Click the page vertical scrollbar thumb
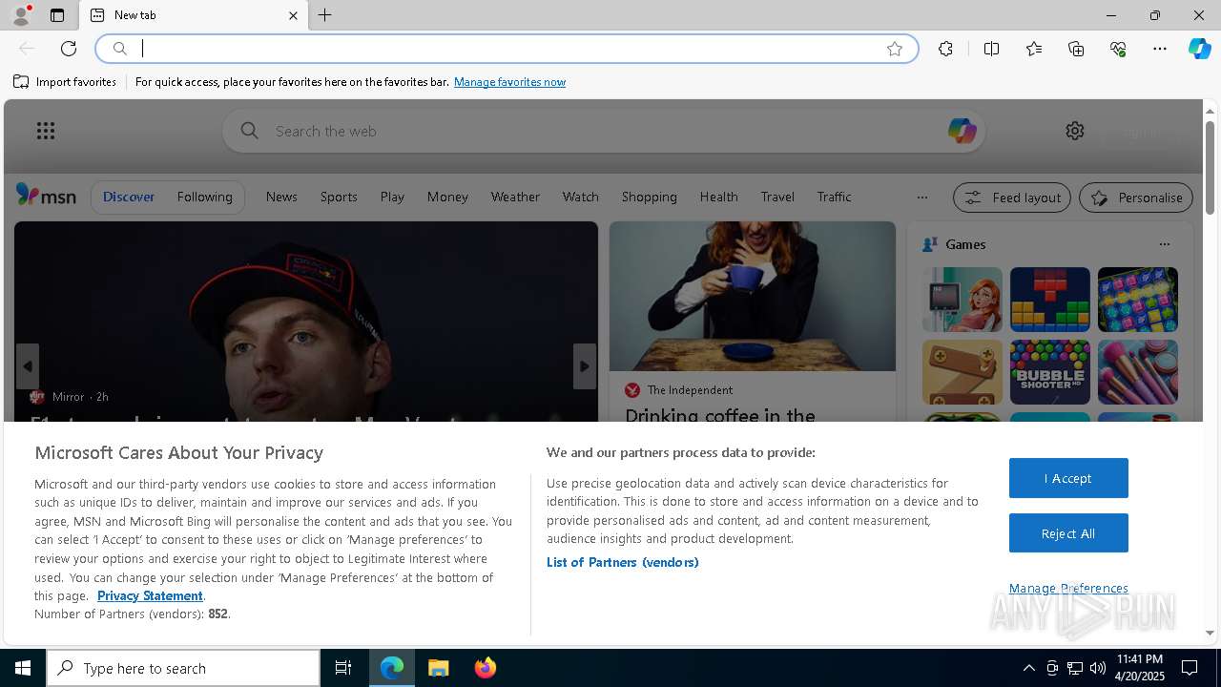Viewport: 1221px width, 687px height. 1210,167
